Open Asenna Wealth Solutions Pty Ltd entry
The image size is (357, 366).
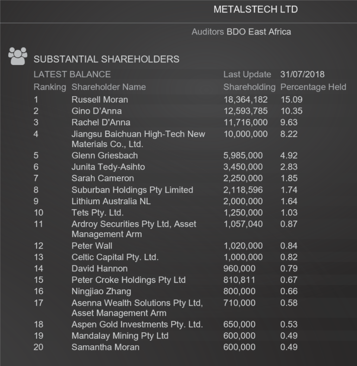pos(137,308)
